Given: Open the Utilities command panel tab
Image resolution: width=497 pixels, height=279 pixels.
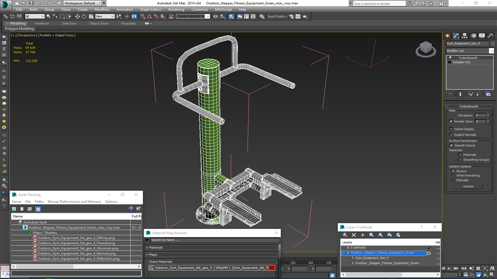Looking at the screenshot, I should [x=490, y=36].
